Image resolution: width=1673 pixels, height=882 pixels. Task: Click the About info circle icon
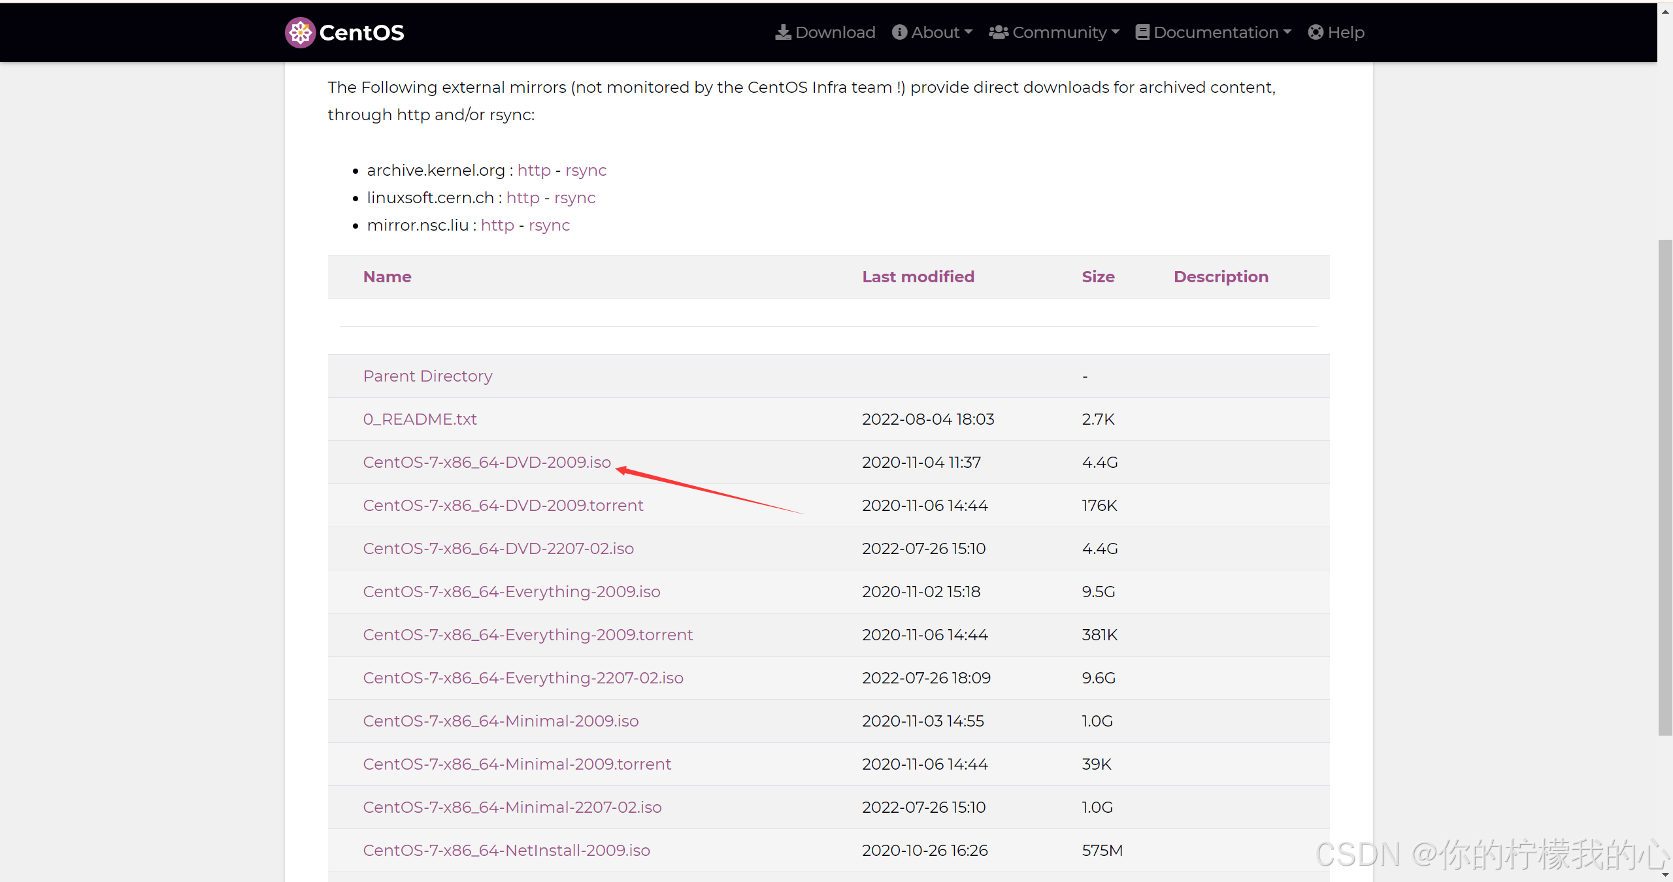point(899,33)
